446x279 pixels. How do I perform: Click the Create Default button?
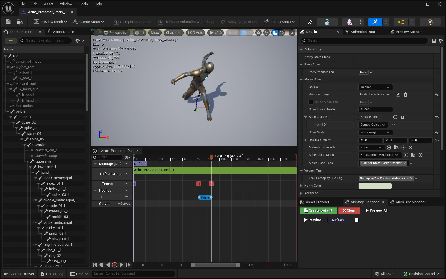tap(318, 210)
